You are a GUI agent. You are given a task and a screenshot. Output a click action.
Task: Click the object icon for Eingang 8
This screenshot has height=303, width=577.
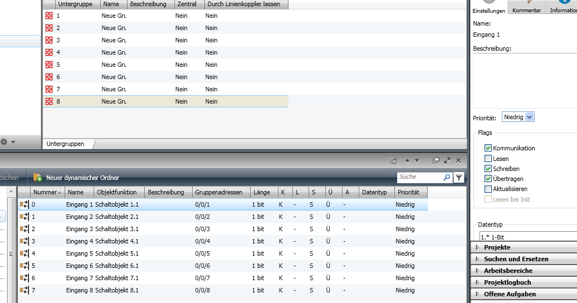pos(24,291)
